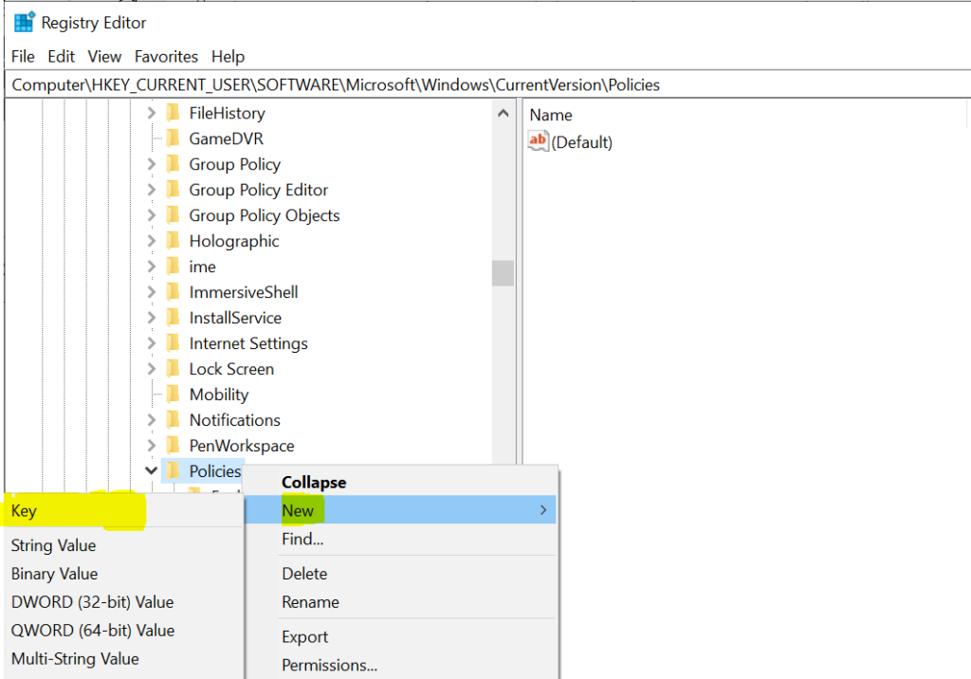Select the Internet Settings key label
971x679 pixels.
tap(248, 343)
